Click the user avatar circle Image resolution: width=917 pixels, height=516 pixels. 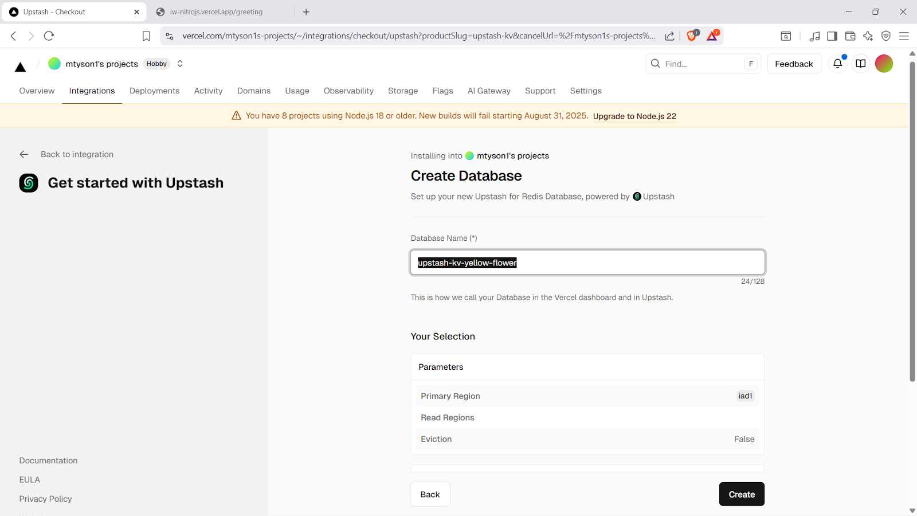pos(884,64)
